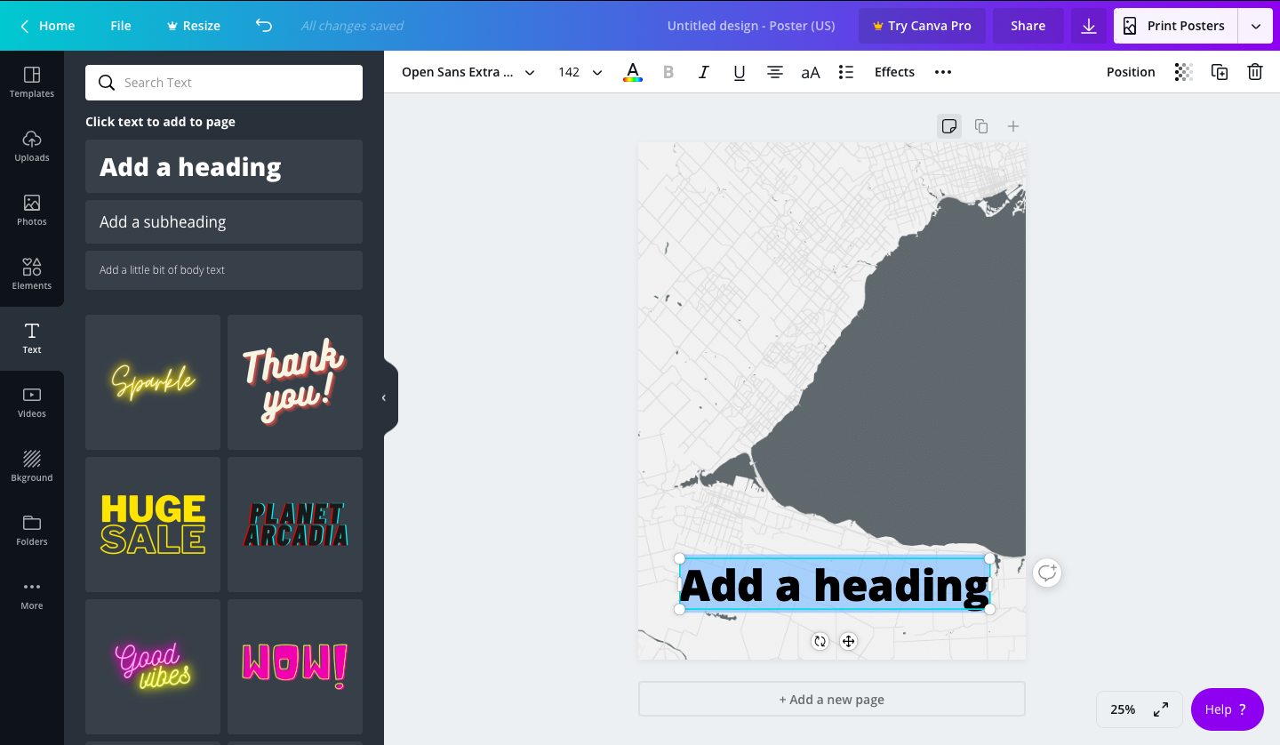Open the font family dropdown

click(468, 72)
